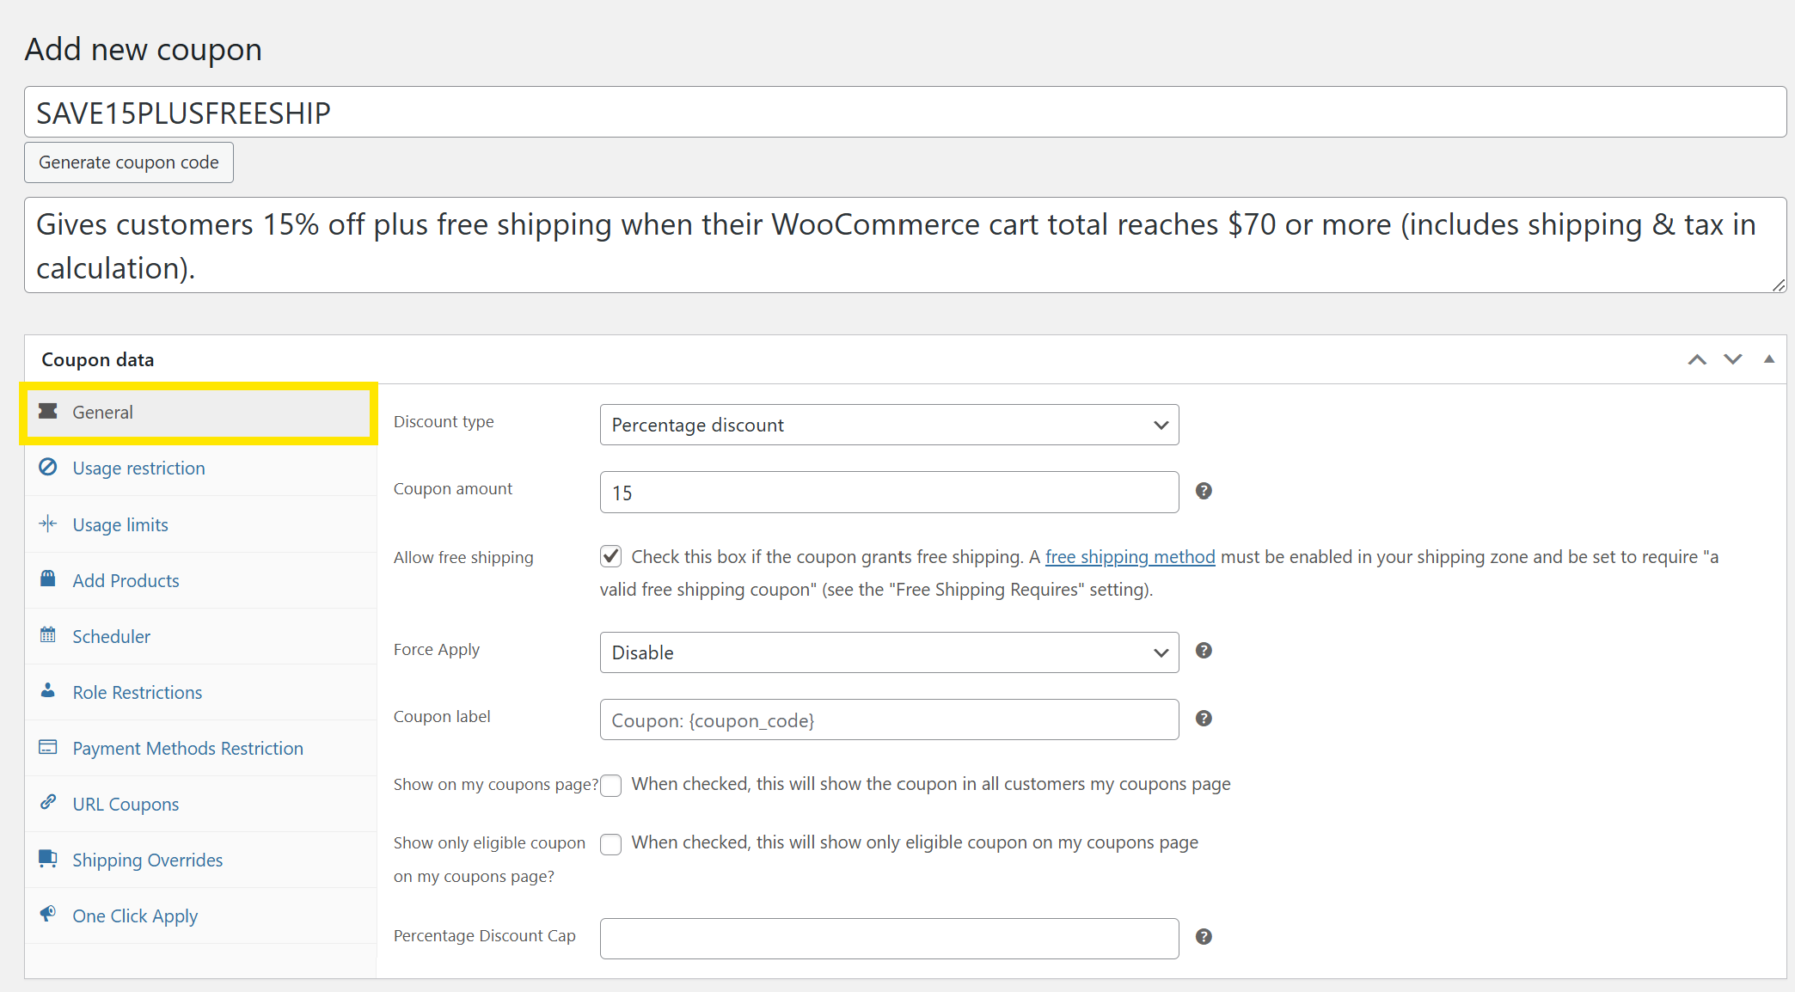The image size is (1795, 992).
Task: Click the Add Products bag icon
Action: coord(48,579)
